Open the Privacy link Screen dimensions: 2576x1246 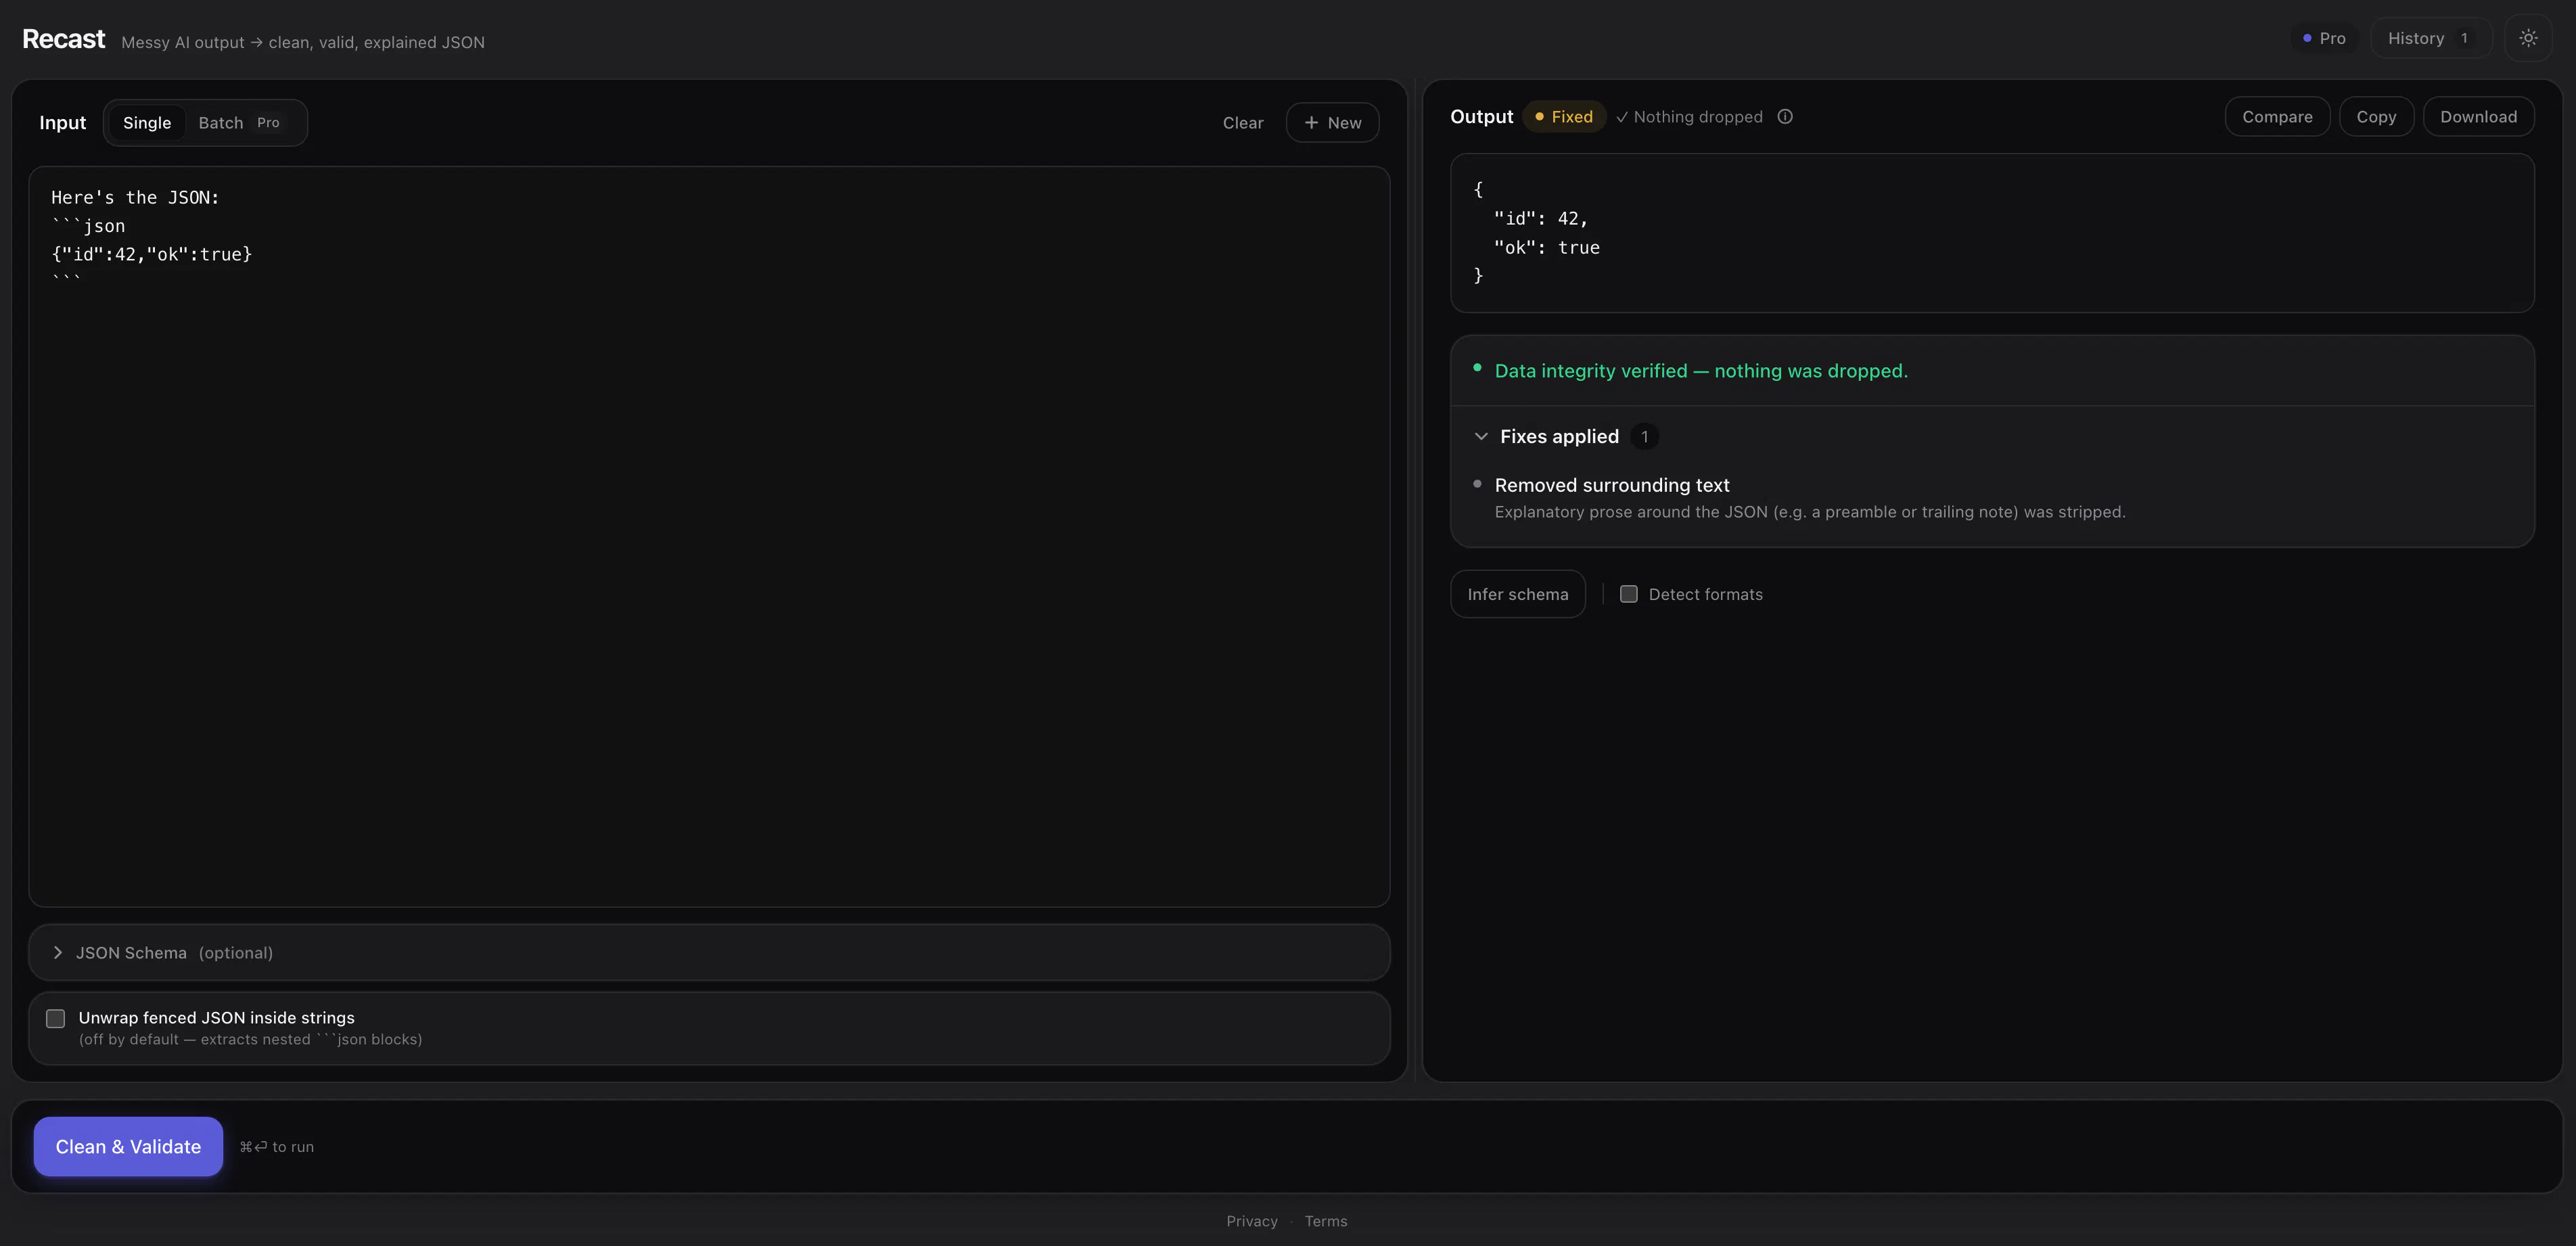tap(1252, 1221)
